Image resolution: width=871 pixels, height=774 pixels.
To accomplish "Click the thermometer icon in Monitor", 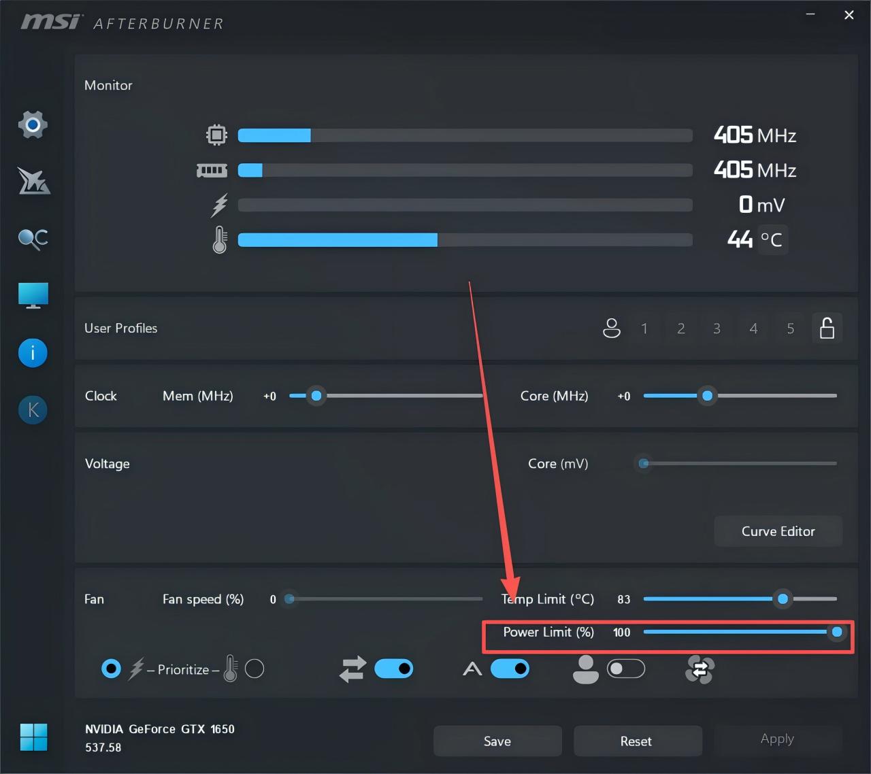I will tap(219, 240).
